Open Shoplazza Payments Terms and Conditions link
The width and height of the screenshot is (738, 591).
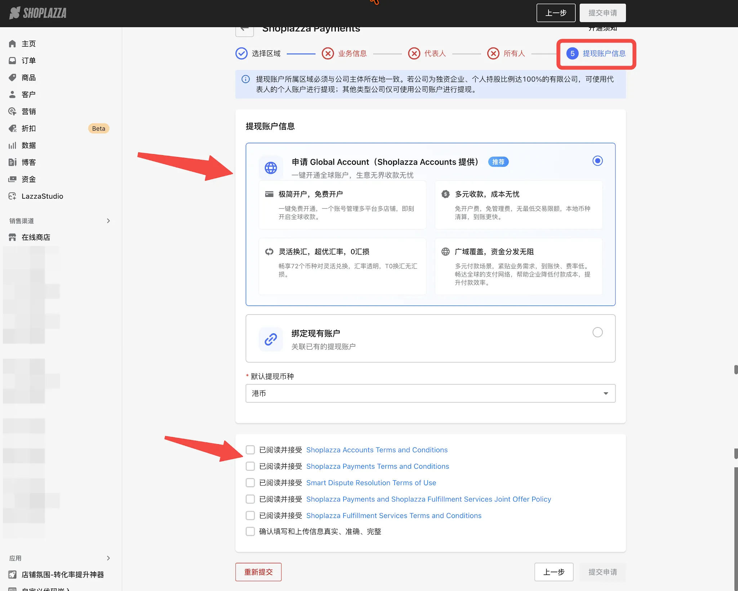[378, 466]
